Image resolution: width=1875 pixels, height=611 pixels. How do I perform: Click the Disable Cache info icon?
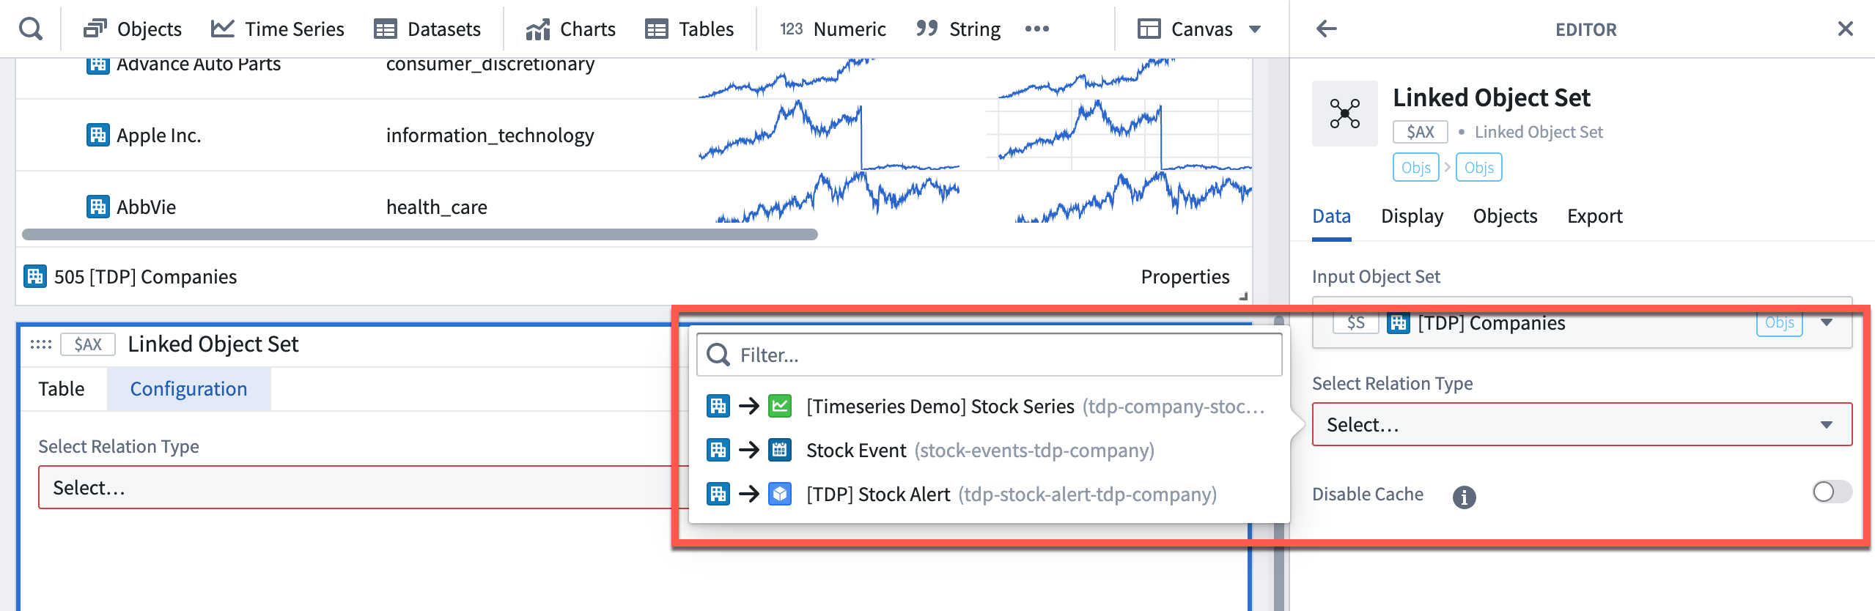tap(1464, 497)
